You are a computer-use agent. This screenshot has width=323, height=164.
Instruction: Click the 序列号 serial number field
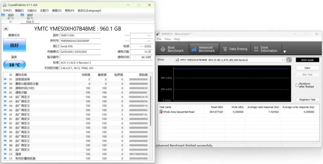(80, 41)
